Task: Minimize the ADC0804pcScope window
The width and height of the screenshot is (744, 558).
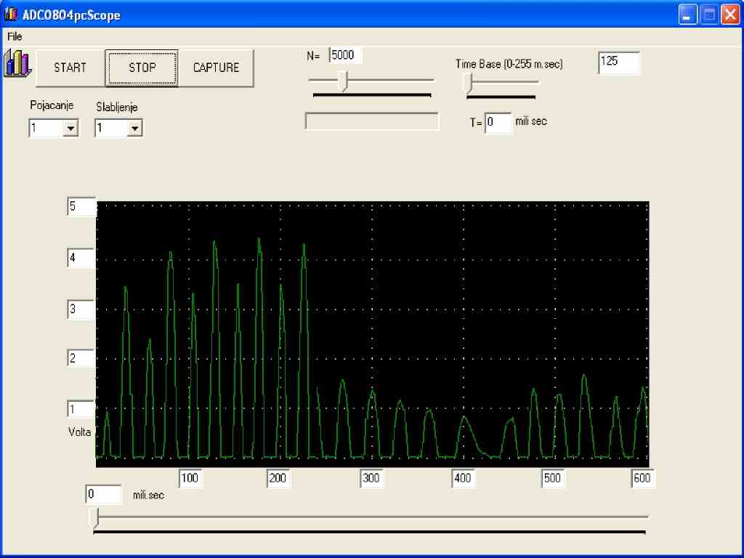Action: (x=687, y=15)
